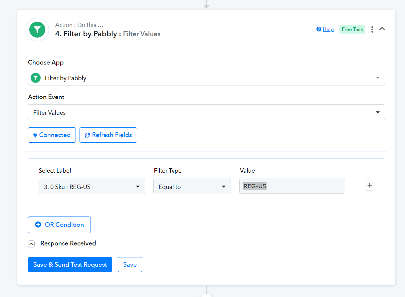Add a condition with the plus icon
The width and height of the screenshot is (405, 297).
tap(370, 186)
